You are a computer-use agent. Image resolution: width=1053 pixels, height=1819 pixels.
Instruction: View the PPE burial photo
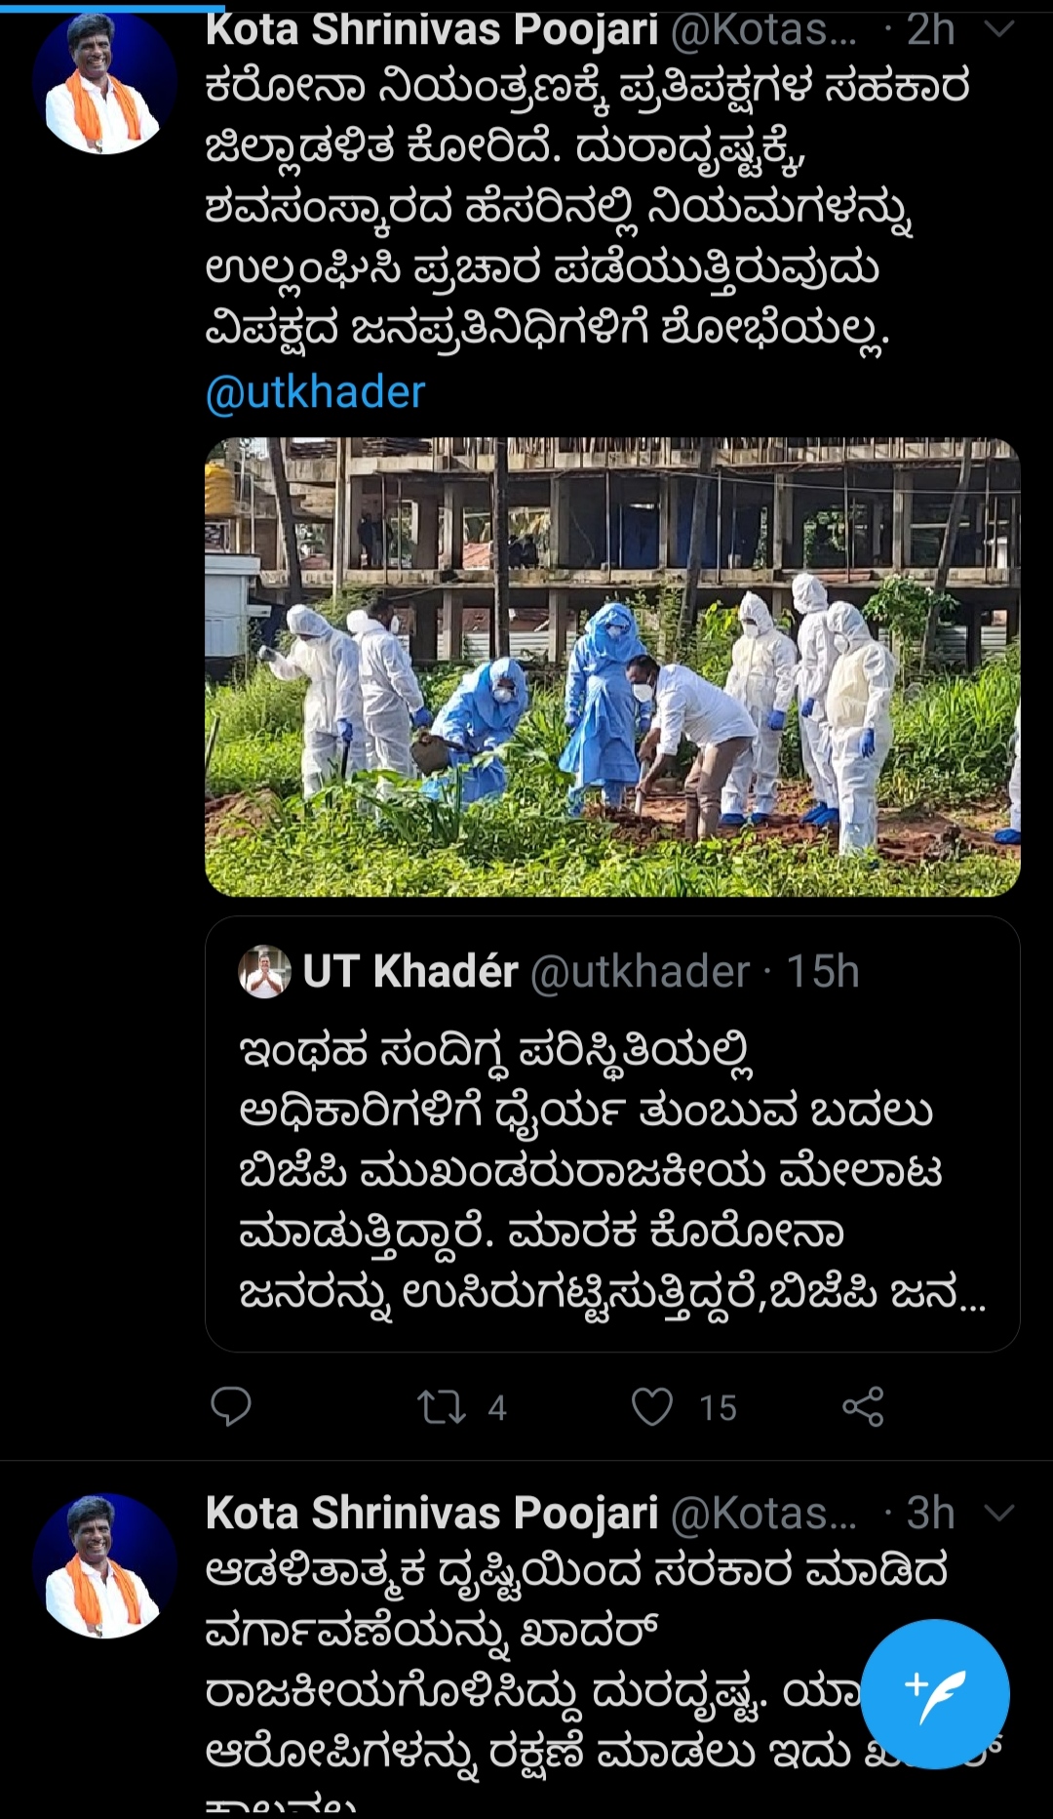[612, 667]
